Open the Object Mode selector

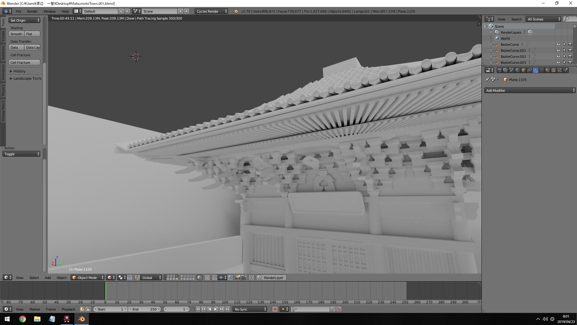click(x=87, y=277)
